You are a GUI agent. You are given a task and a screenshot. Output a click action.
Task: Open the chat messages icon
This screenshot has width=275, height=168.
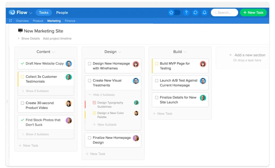pos(195,12)
